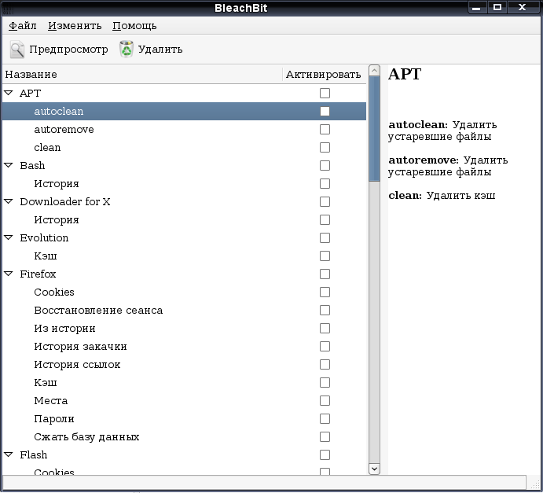The height and width of the screenshot is (493, 543).
Task: Collapse the Evolution group
Action: point(9,237)
